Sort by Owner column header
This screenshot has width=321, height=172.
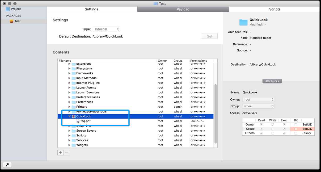pyautogui.click(x=164, y=61)
